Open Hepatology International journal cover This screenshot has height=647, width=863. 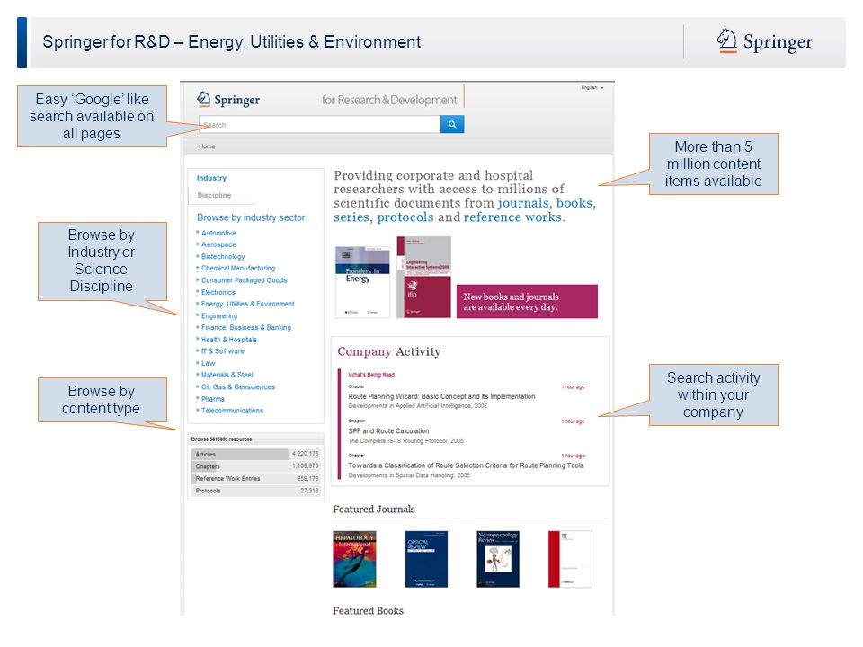coord(354,559)
